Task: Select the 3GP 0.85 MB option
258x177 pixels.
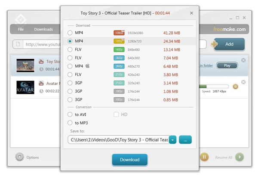Action: [70, 100]
